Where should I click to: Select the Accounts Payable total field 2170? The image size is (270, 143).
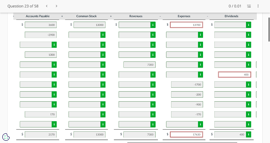(41, 135)
